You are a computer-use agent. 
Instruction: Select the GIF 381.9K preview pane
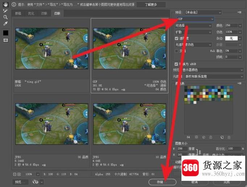pyautogui.click(x=130, y=56)
